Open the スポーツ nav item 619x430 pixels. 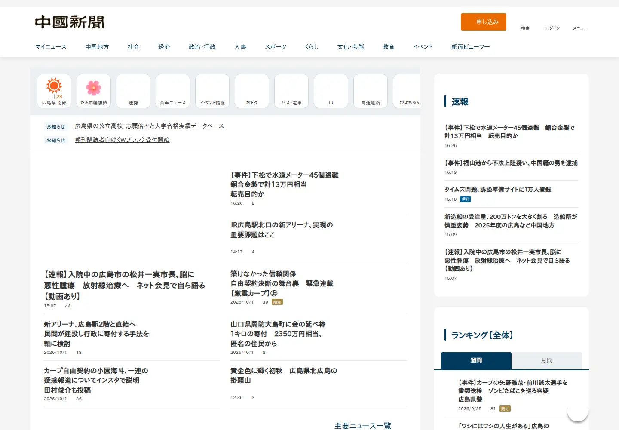click(276, 47)
